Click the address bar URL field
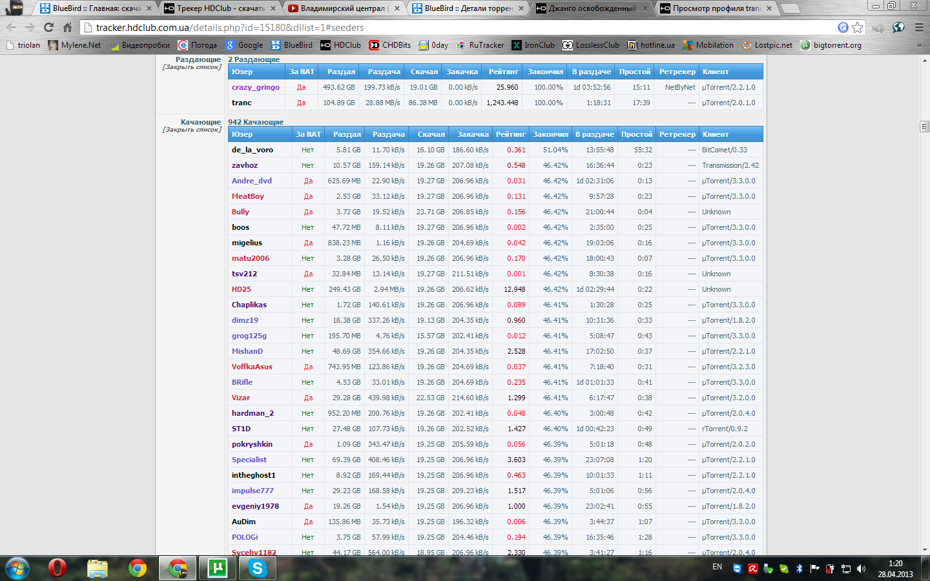 pos(452,27)
